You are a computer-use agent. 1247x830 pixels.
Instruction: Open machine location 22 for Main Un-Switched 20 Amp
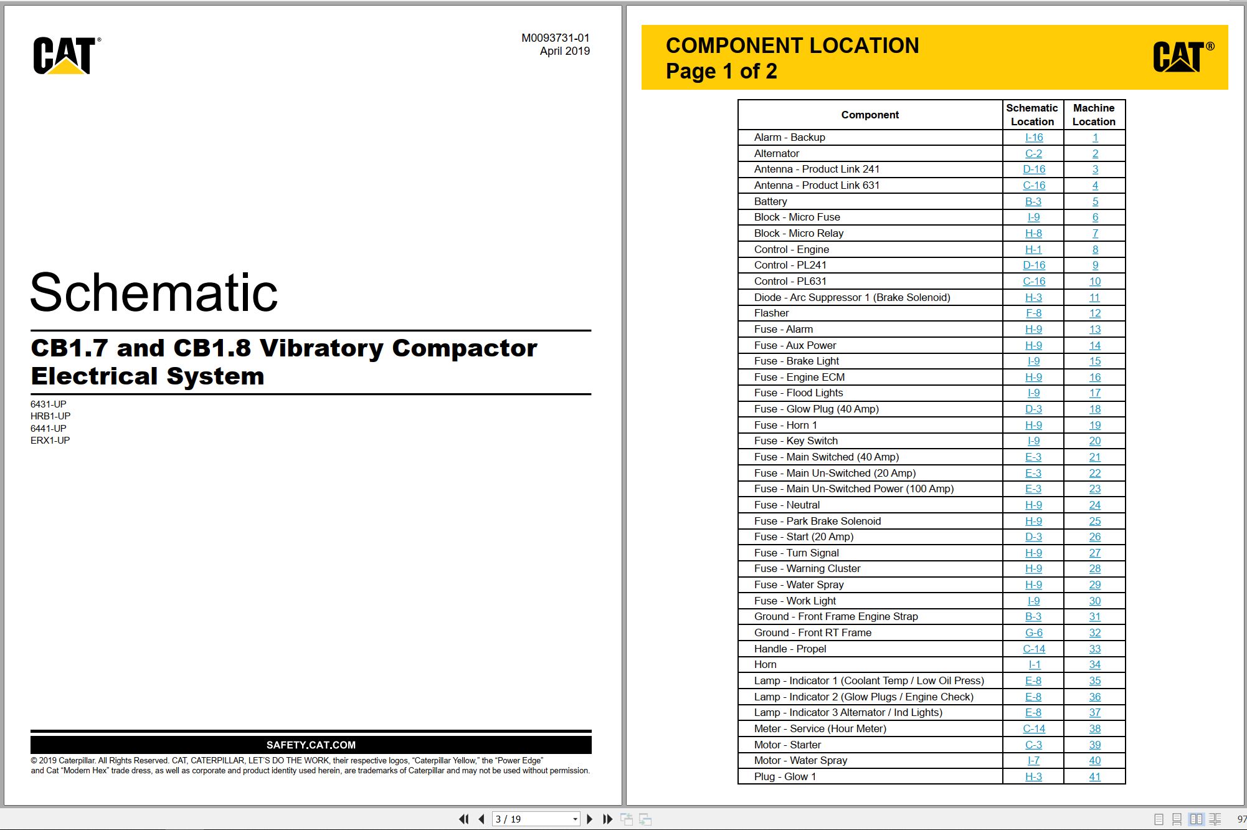click(1095, 473)
